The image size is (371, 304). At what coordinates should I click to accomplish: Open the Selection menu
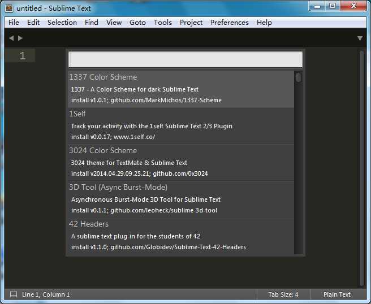pyautogui.click(x=62, y=23)
